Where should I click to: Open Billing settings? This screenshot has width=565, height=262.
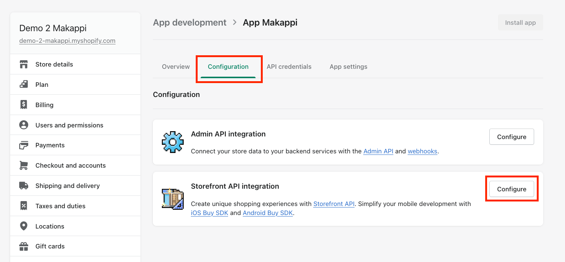75,105
